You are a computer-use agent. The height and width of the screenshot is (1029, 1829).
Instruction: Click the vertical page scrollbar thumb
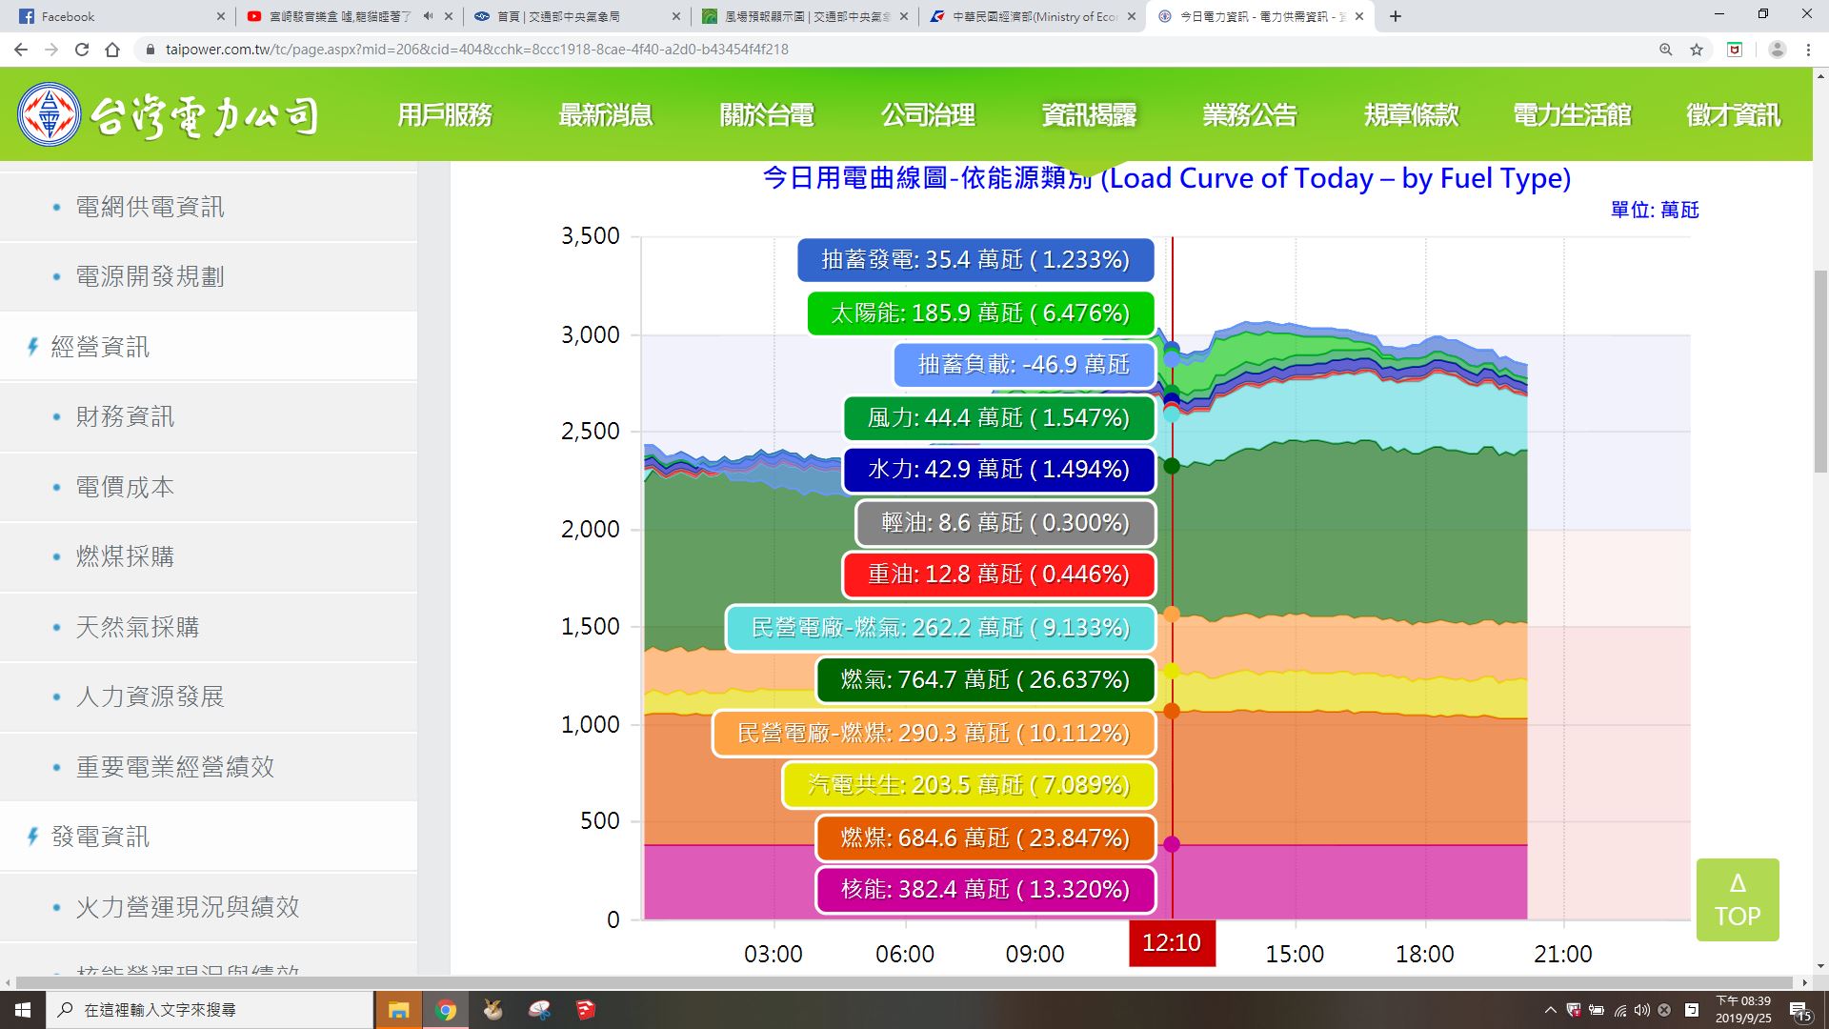(x=1820, y=372)
